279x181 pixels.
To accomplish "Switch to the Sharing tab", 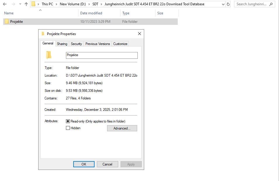I will tap(62, 44).
